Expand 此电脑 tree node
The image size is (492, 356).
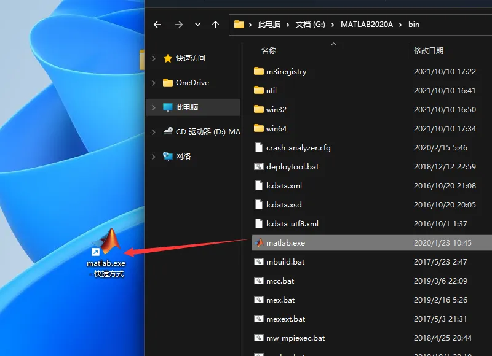point(153,107)
